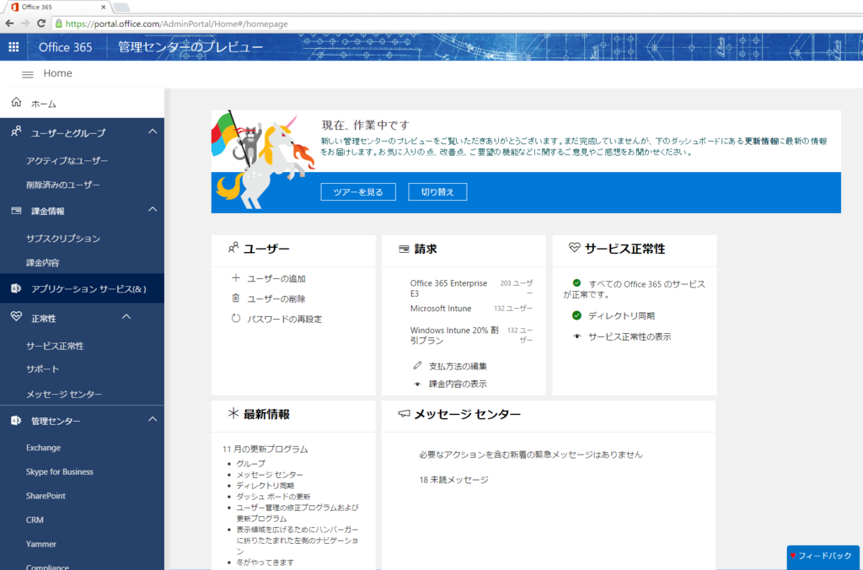The width and height of the screenshot is (863, 570).
Task: Open サポート in the sidebar
Action: coord(42,369)
